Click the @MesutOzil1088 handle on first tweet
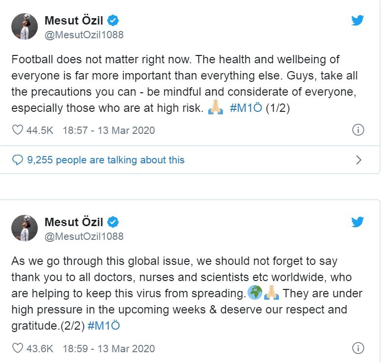Screen dimensions: 385x363 tap(84, 35)
